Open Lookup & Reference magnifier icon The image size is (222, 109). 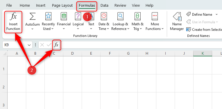pos(120,16)
